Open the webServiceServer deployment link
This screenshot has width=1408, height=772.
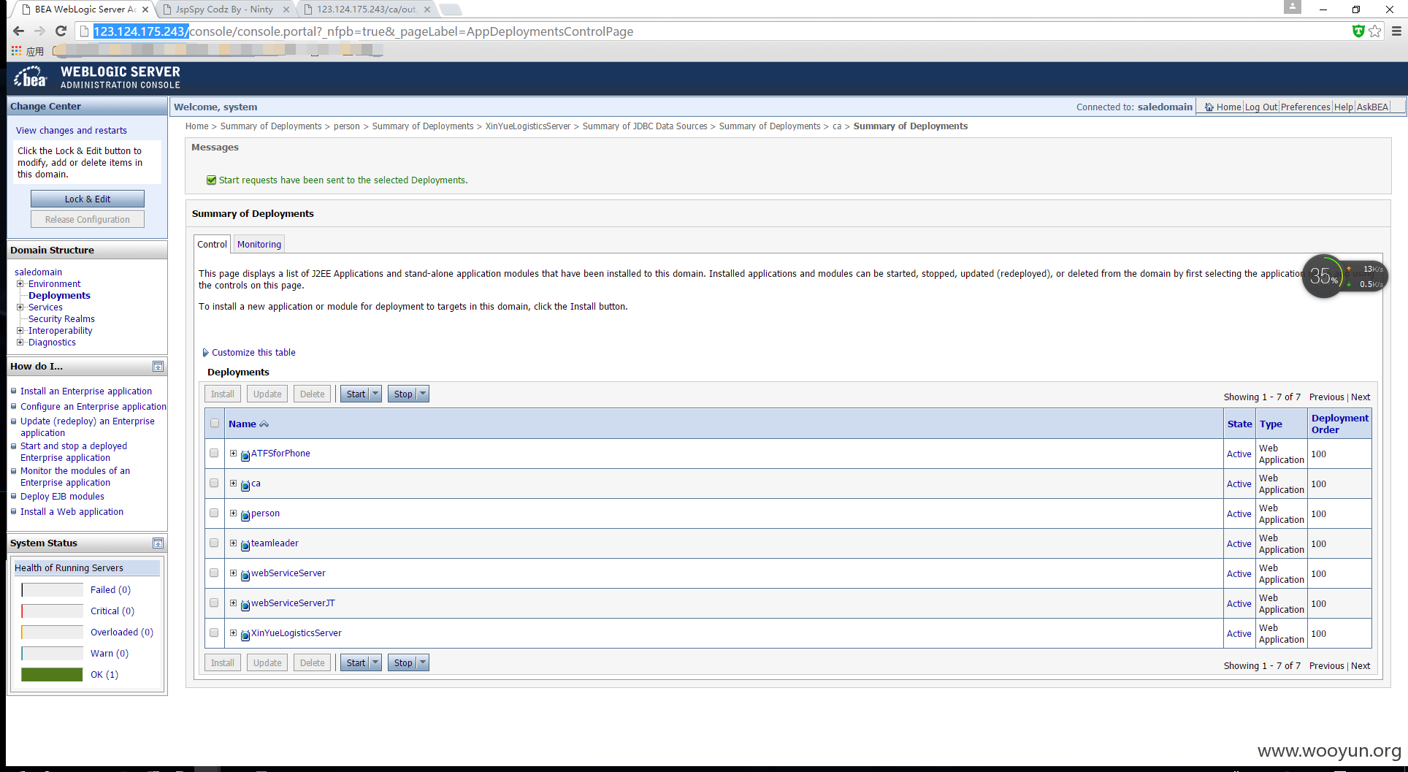point(288,573)
